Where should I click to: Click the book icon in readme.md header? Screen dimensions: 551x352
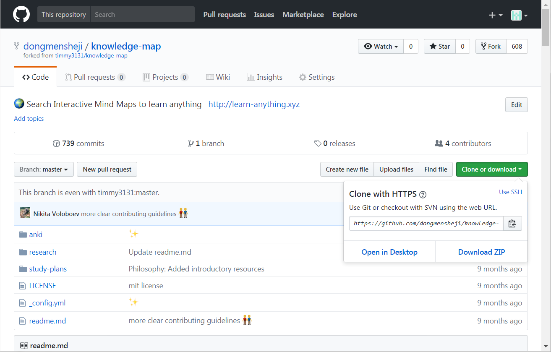[x=24, y=346]
